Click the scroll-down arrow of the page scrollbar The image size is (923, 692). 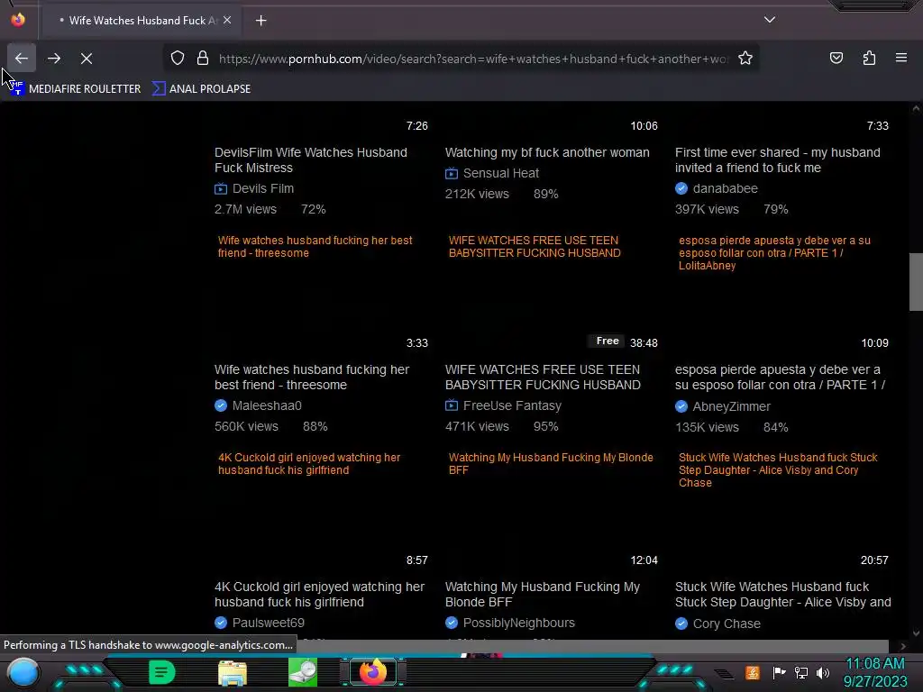pyautogui.click(x=916, y=633)
